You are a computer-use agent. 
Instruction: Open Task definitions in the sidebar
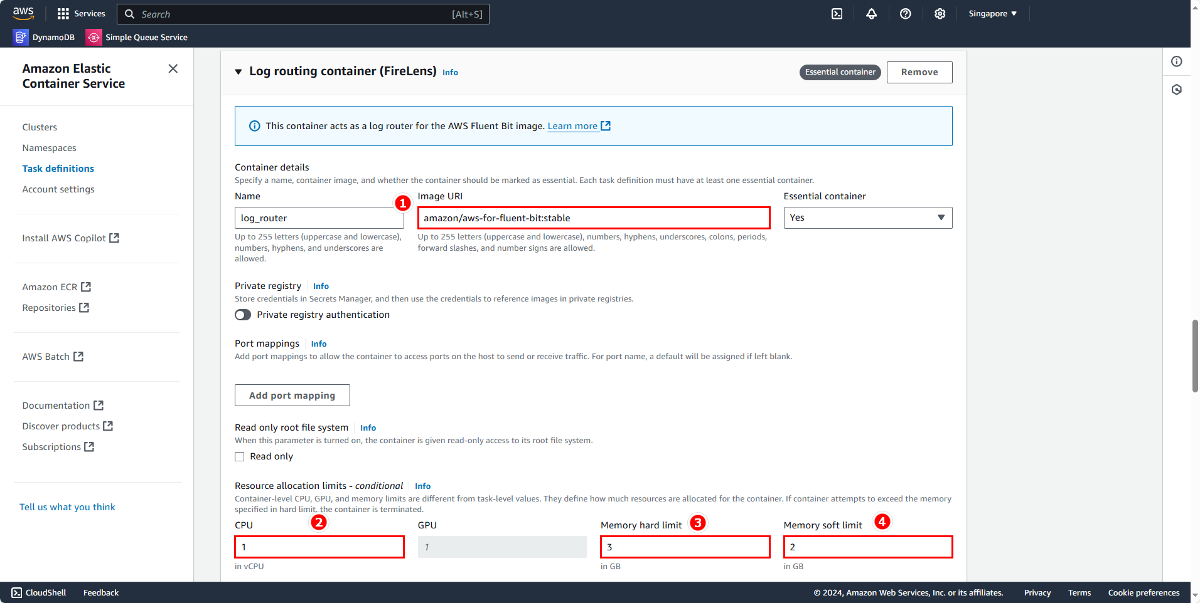click(x=58, y=169)
